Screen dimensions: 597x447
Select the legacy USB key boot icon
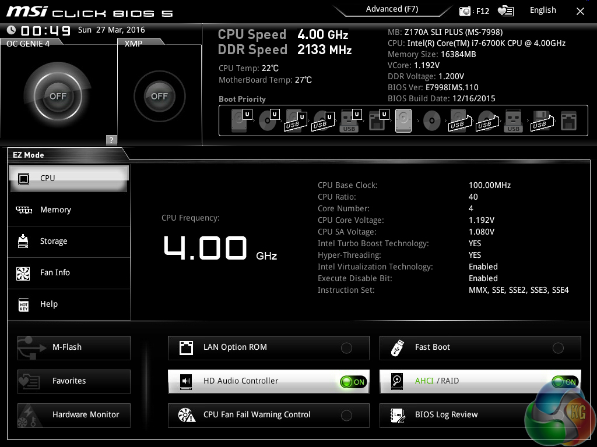(513, 121)
